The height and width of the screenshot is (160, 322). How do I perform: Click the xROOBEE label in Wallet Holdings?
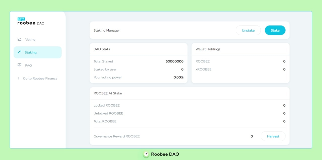pyautogui.click(x=204, y=69)
